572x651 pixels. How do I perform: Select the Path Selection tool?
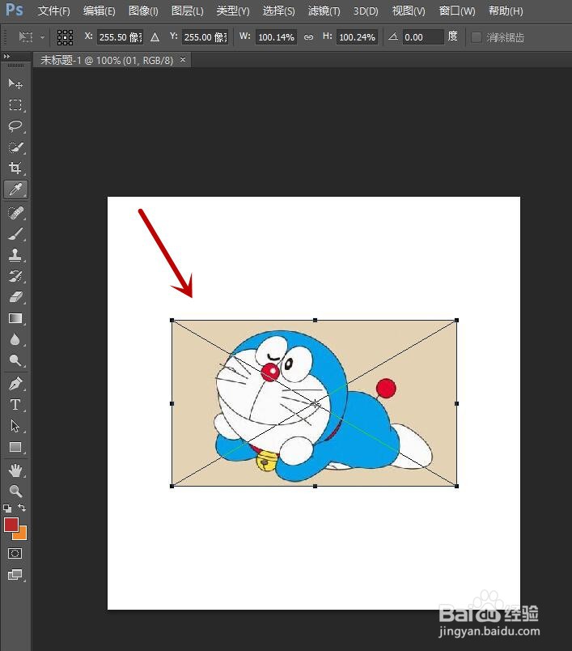pos(15,426)
